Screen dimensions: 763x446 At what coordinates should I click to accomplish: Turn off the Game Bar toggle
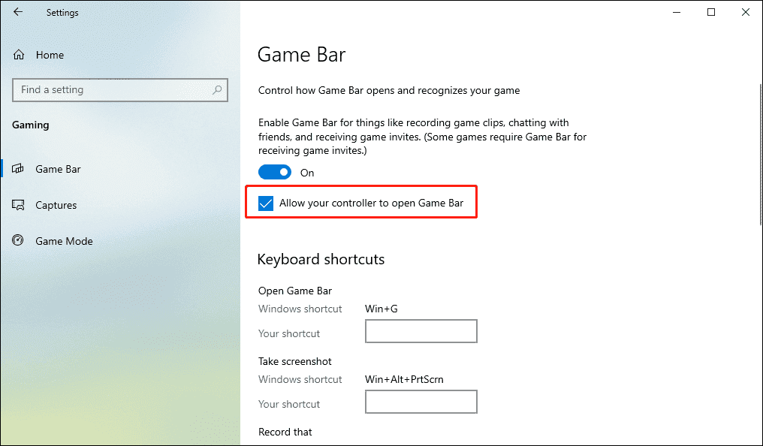click(x=275, y=172)
